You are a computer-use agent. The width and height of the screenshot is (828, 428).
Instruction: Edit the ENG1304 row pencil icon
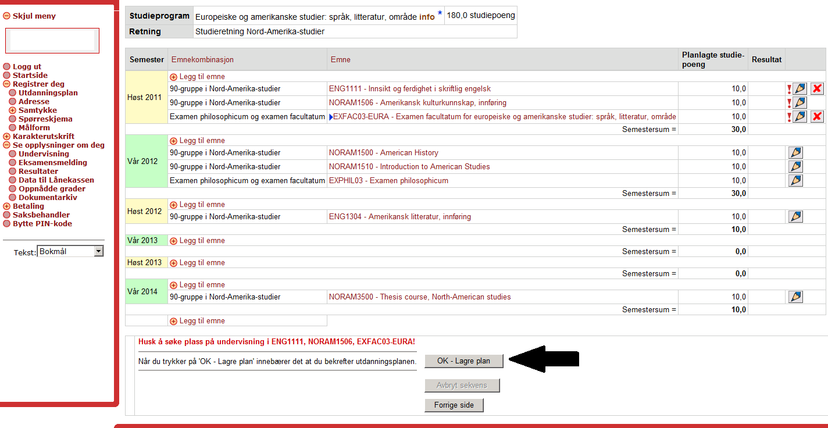point(795,217)
